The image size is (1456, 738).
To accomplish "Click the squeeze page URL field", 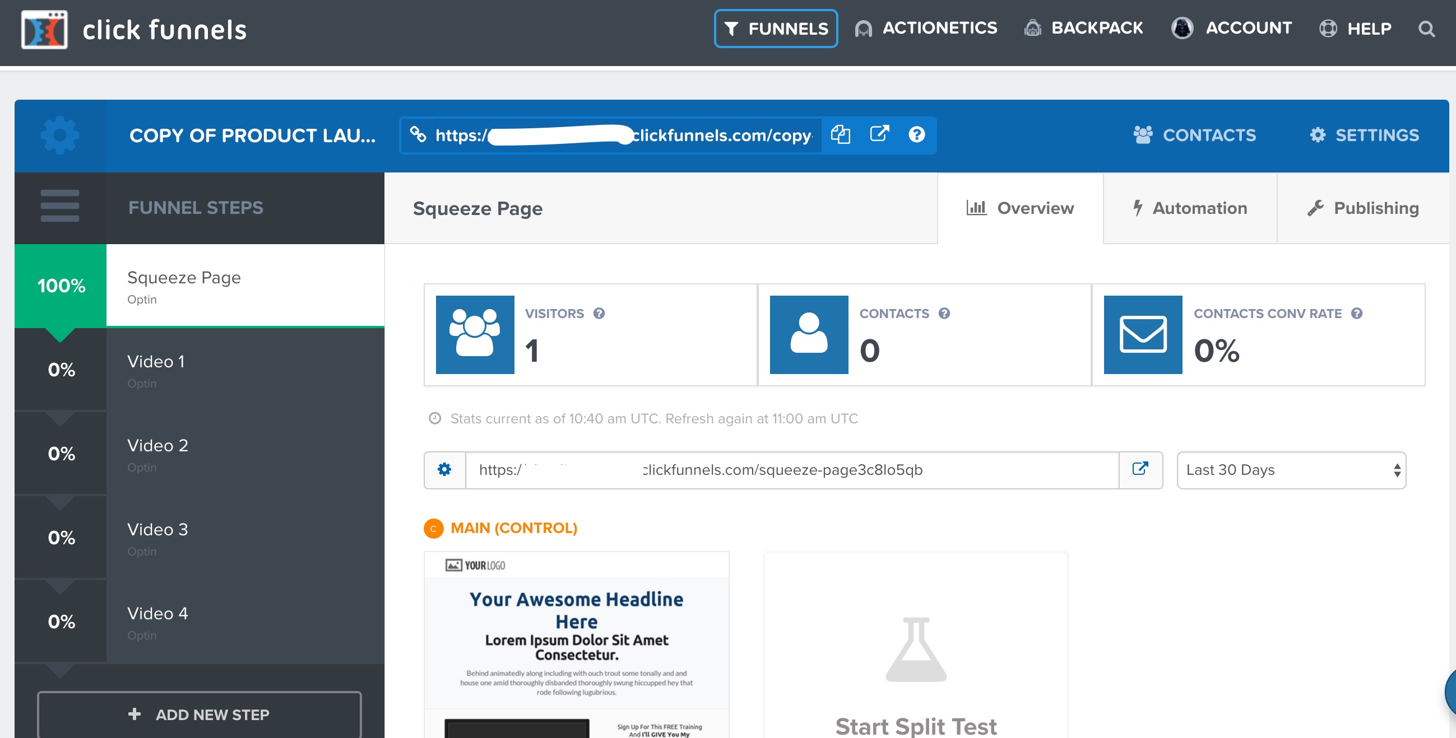I will click(x=791, y=470).
